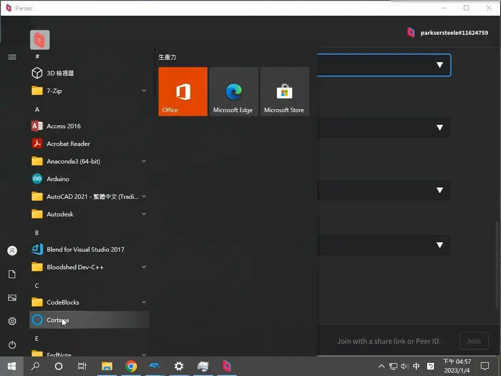Open Settings gear on the taskbar
The height and width of the screenshot is (376, 501).
coord(179,366)
